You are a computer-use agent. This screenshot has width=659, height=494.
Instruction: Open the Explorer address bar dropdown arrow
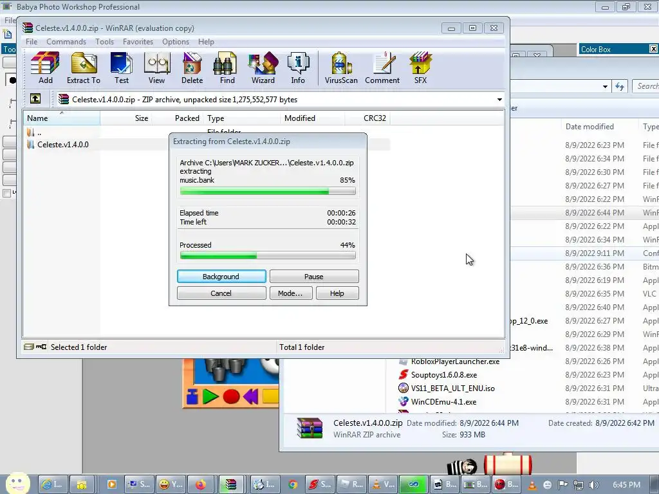[605, 87]
